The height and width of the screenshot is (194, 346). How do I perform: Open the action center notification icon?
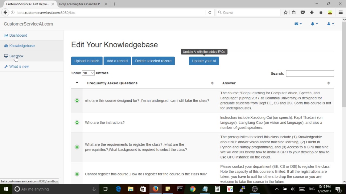[338, 189]
